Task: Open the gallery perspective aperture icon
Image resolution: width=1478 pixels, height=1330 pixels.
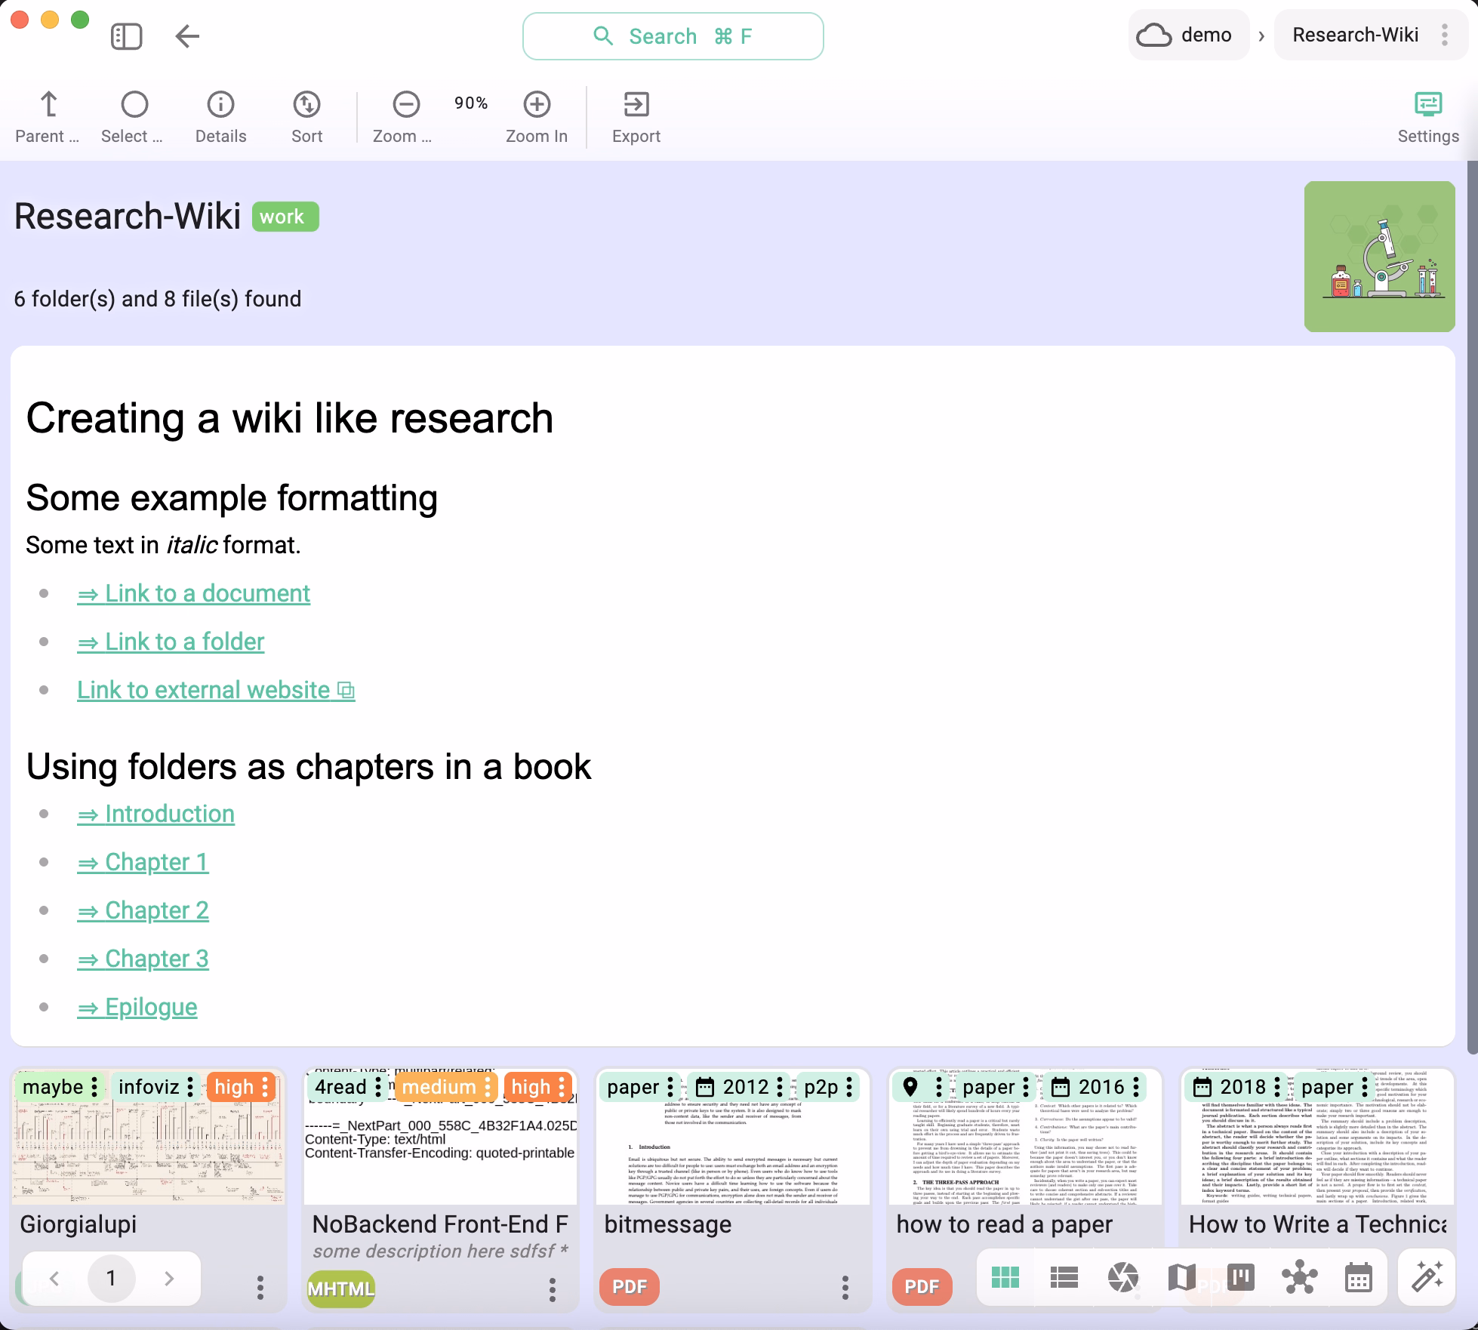Action: click(x=1122, y=1277)
